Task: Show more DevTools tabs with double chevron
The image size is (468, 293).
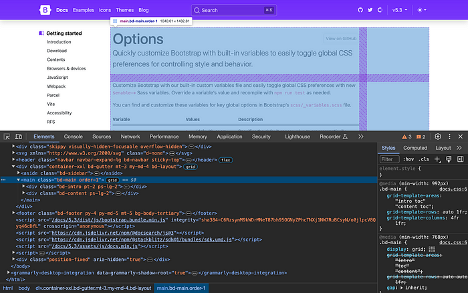Action: point(361,136)
